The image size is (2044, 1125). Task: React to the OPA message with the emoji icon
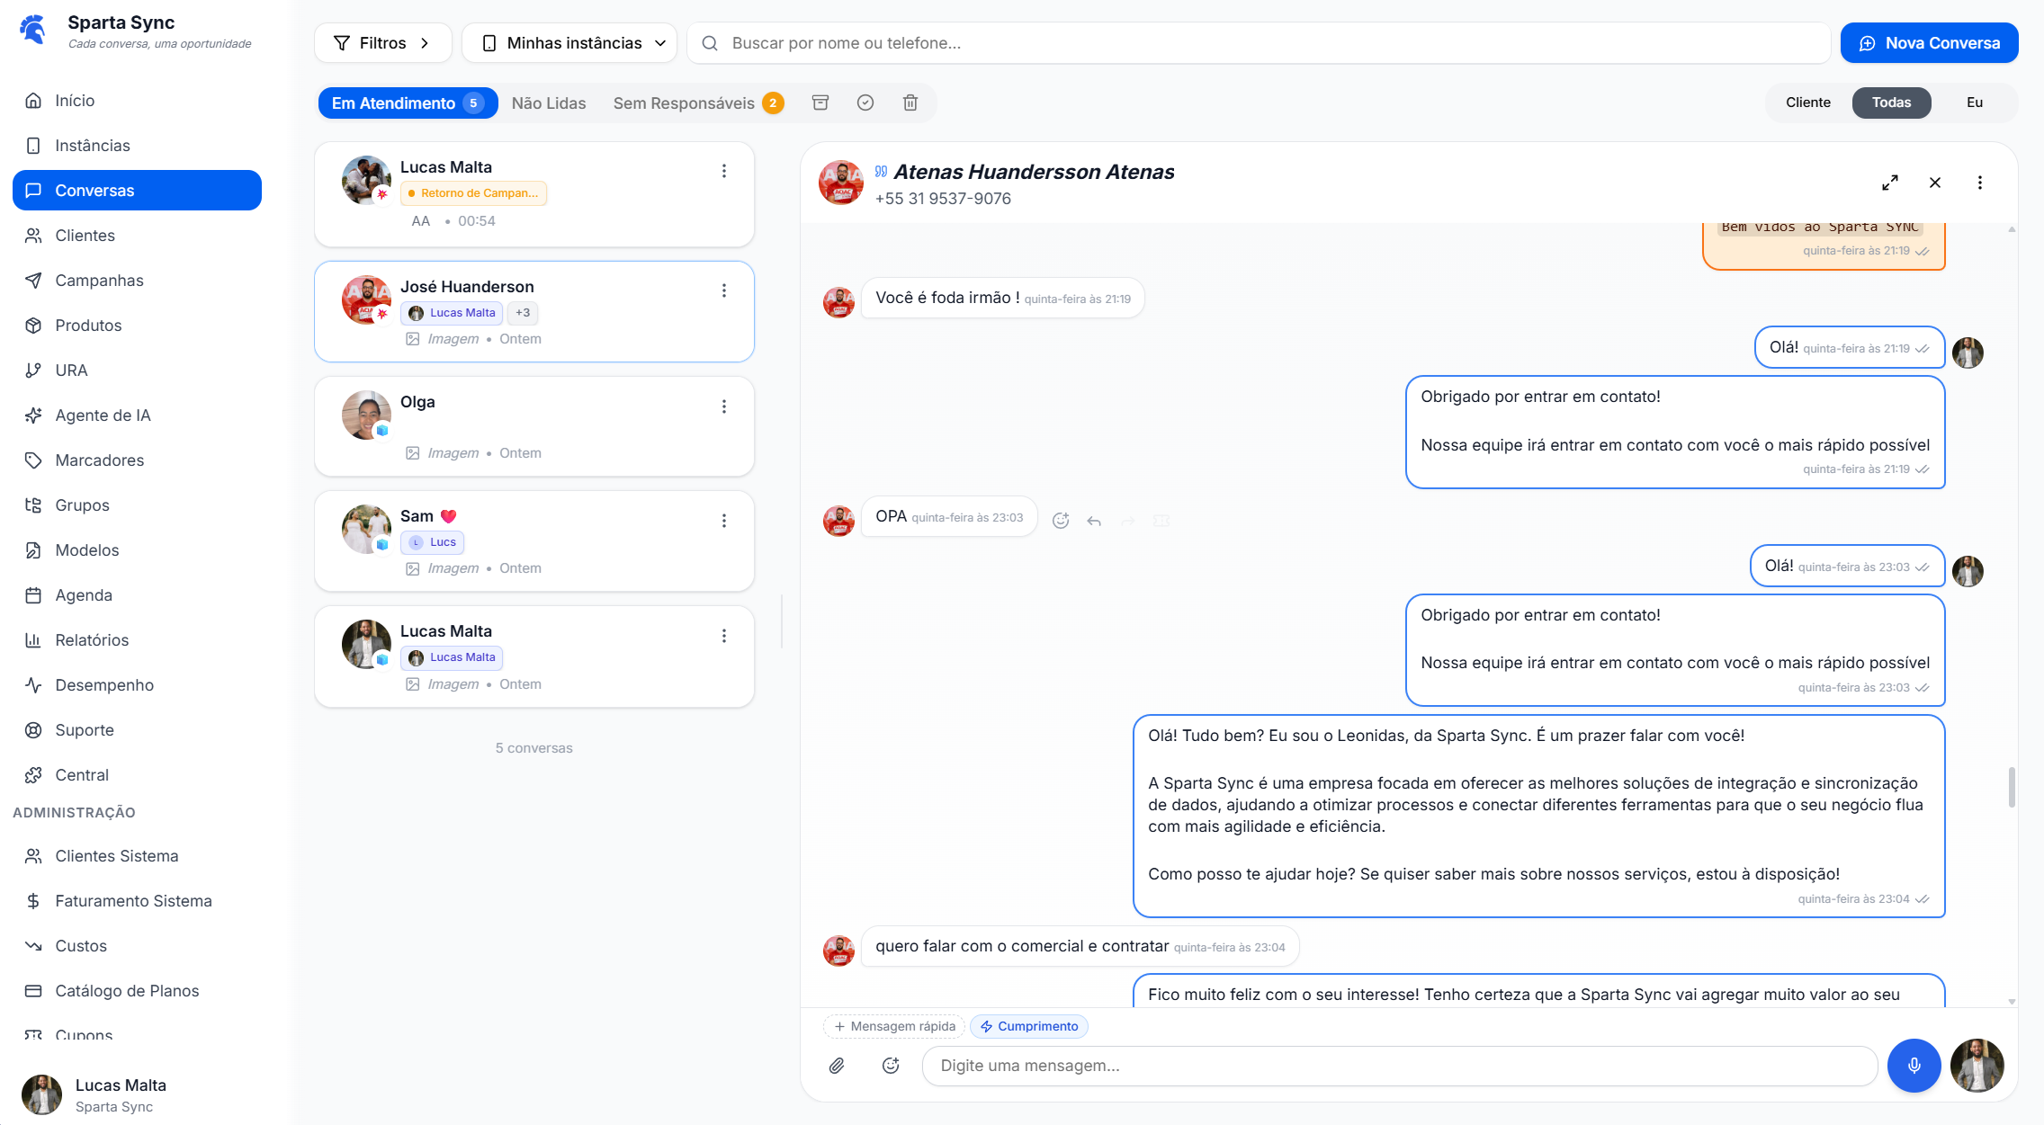(1061, 521)
